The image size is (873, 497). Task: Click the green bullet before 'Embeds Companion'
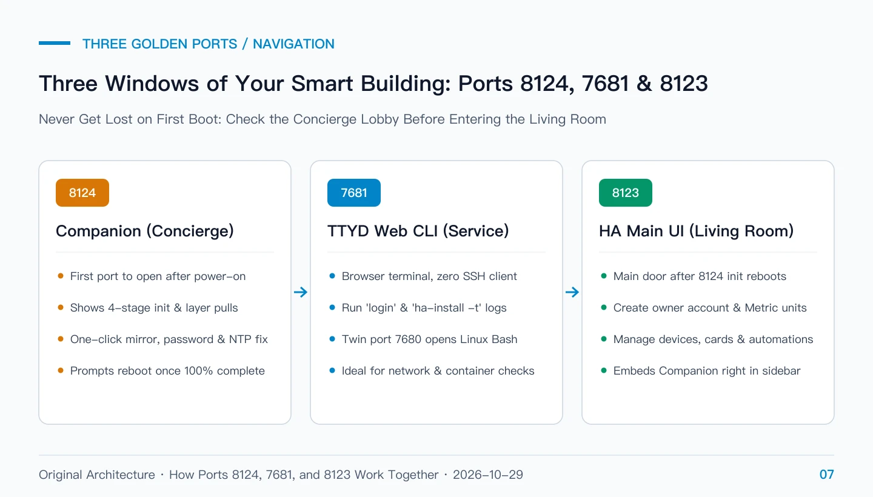(604, 370)
